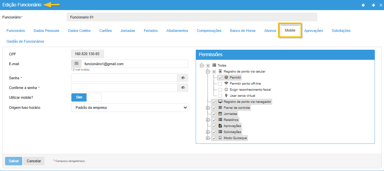This screenshot has height=171, width=384.
Task: Click the Relatórios list icon in tree
Action: (220, 120)
